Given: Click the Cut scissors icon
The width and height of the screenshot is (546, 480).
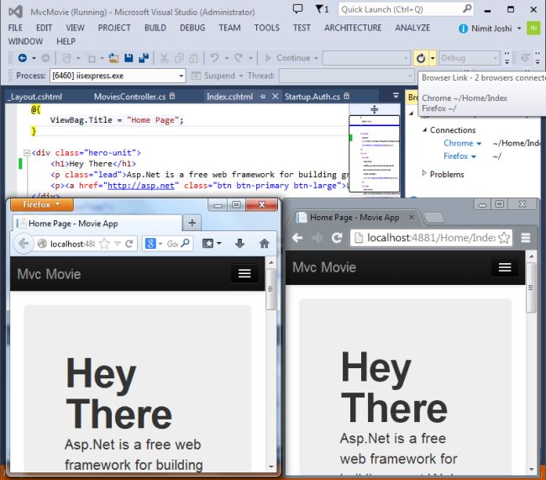Looking at the screenshot, I should click(164, 58).
